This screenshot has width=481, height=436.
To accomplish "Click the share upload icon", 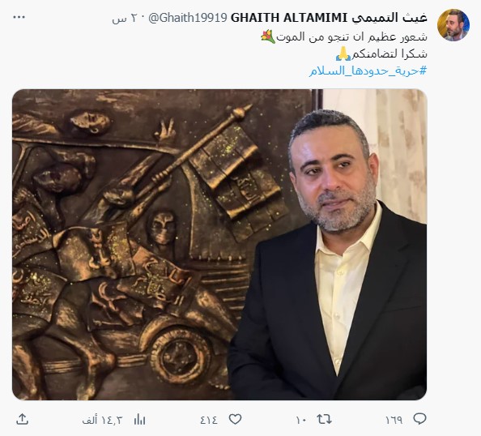I will point(22,419).
